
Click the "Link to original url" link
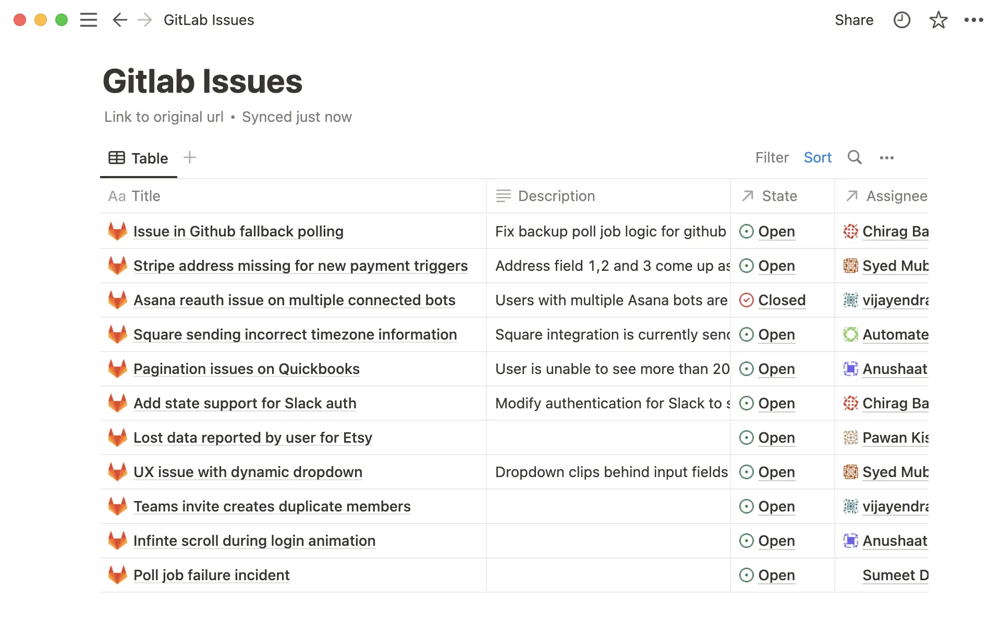163,117
